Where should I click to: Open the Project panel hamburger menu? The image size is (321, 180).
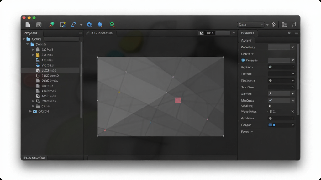[x=80, y=33]
